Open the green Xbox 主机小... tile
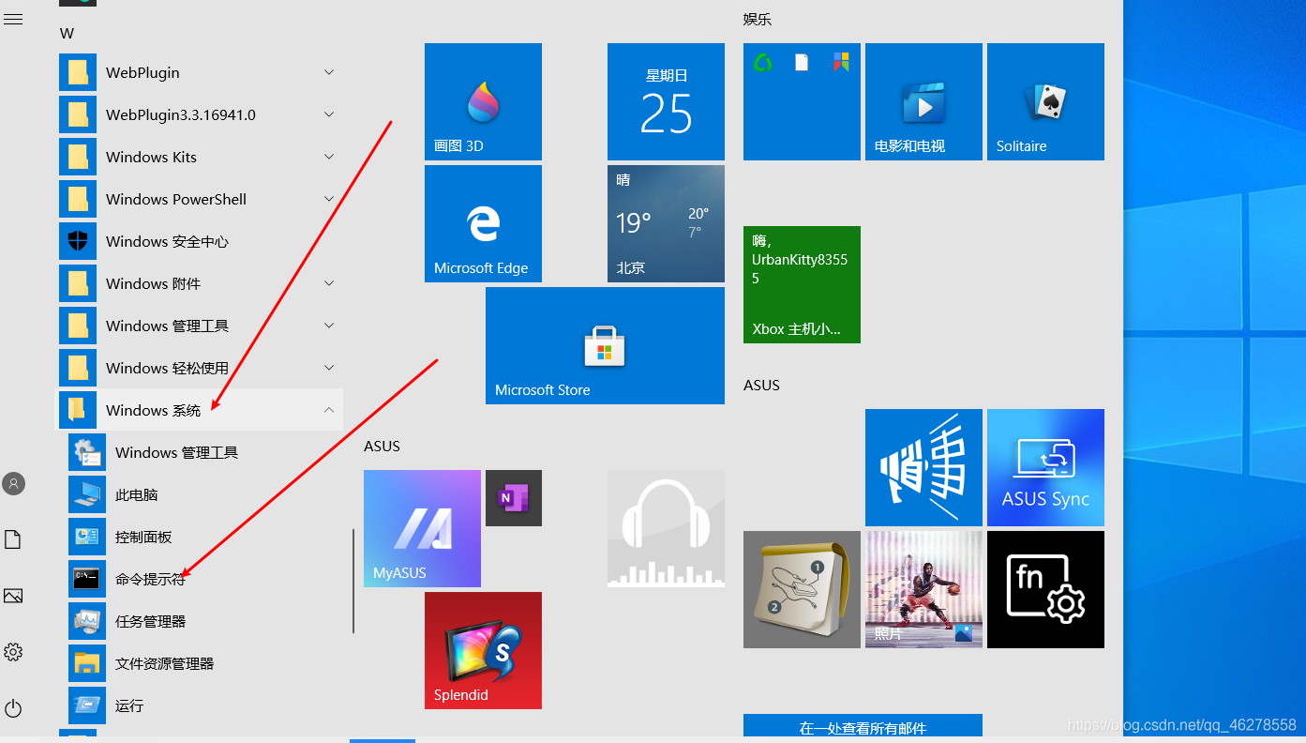Image resolution: width=1306 pixels, height=743 pixels. coord(802,284)
